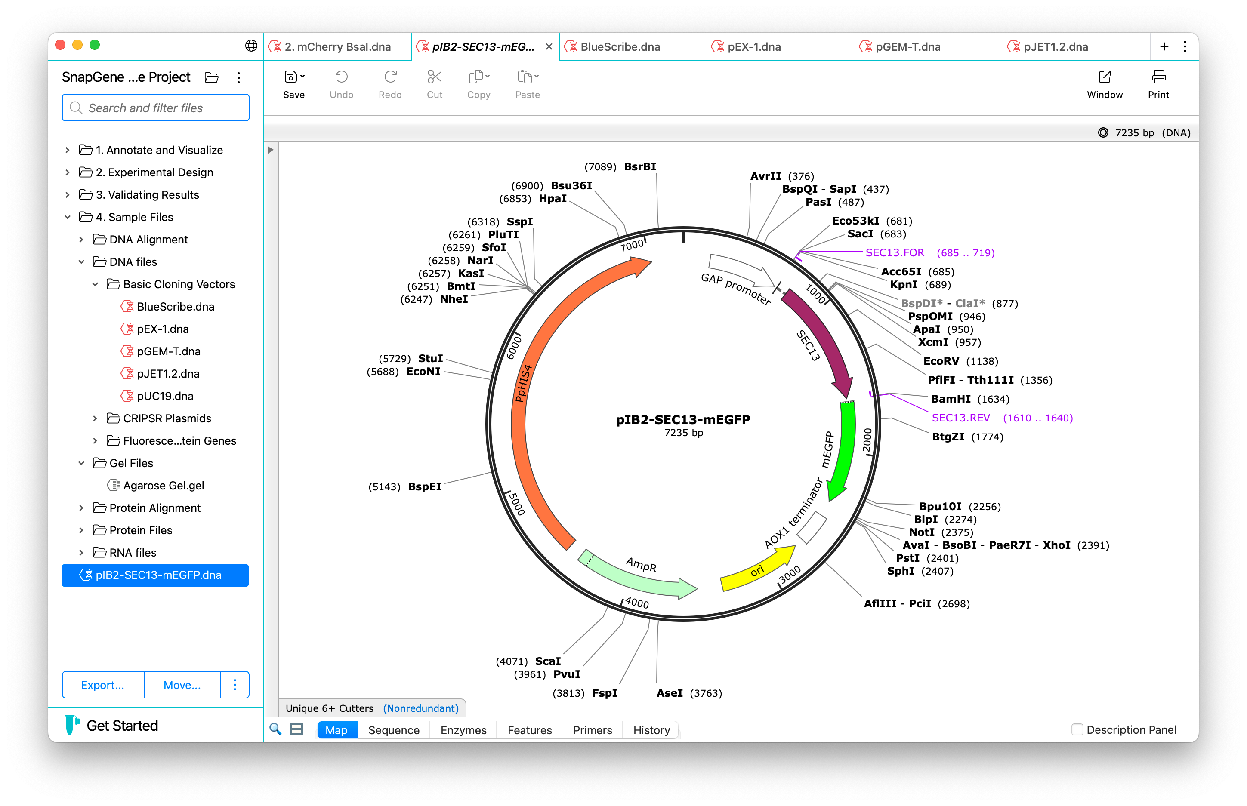Image resolution: width=1247 pixels, height=806 pixels.
Task: Enable the Description Panel checkbox
Action: 1078,729
